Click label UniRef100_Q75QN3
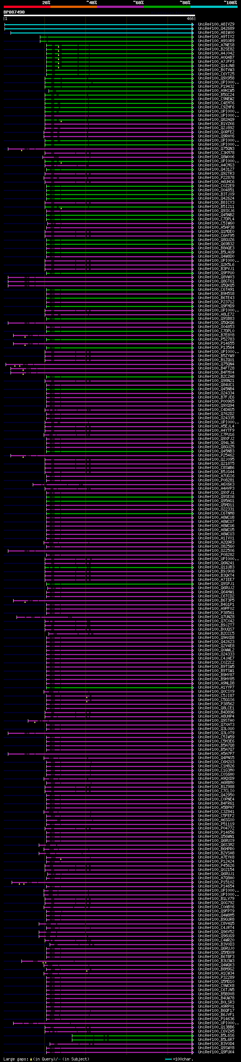The width and height of the screenshot is (241, 1062). pyautogui.click(x=216, y=148)
